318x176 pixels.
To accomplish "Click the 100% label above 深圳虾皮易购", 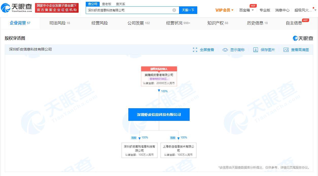I will tap(145, 138).
